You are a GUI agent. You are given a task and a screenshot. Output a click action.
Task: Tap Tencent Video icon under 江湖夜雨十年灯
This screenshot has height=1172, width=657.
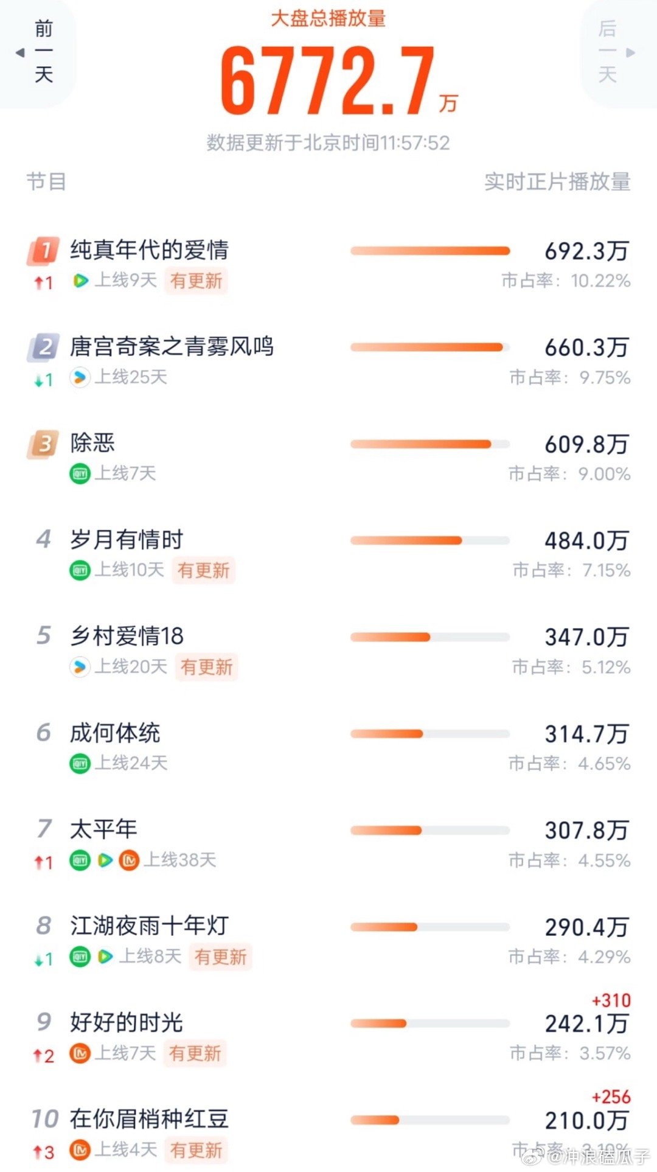(105, 957)
